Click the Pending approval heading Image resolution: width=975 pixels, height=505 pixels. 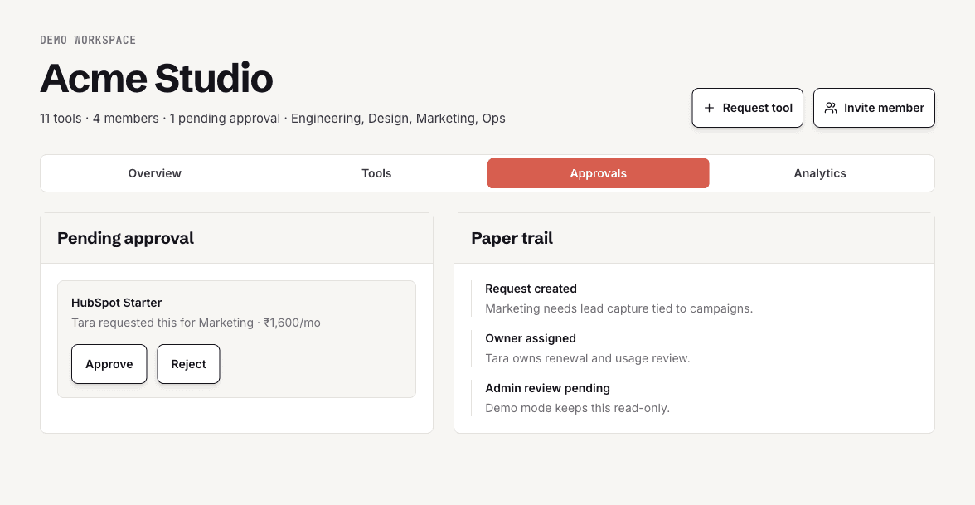[x=126, y=238]
